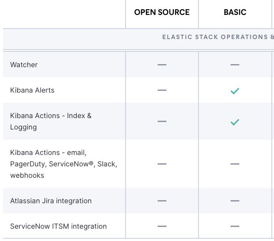274x241 pixels.
Task: Click the Kibana Alerts Basic checkmark
Action: pos(235,91)
